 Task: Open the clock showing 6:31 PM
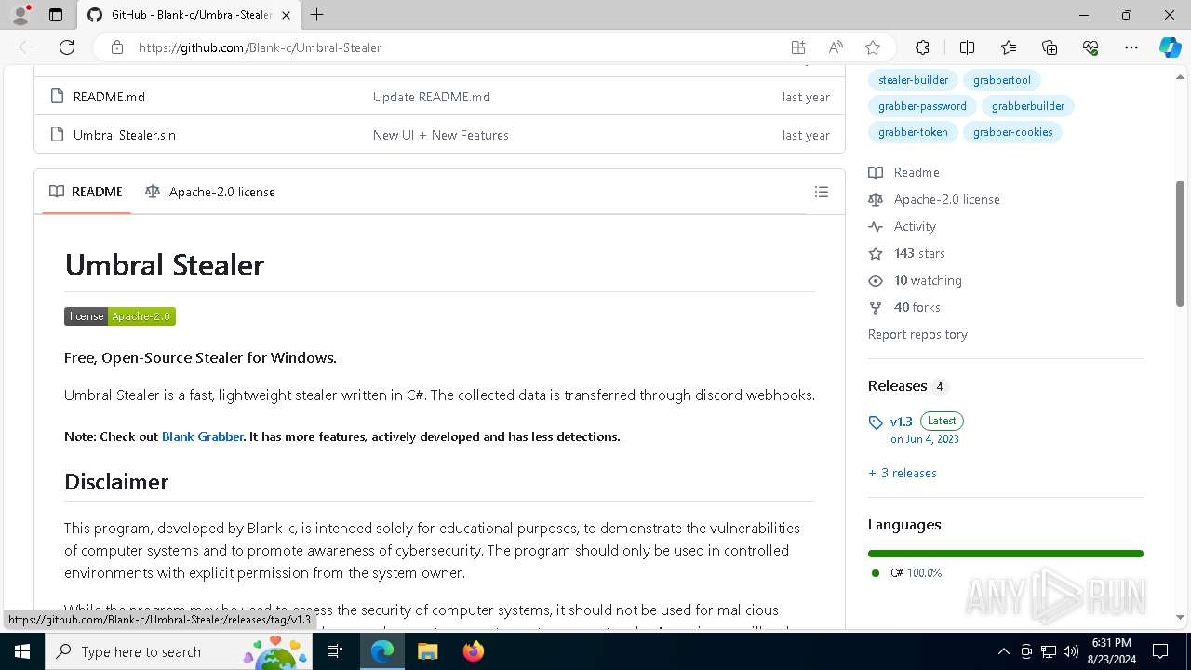click(x=1111, y=651)
